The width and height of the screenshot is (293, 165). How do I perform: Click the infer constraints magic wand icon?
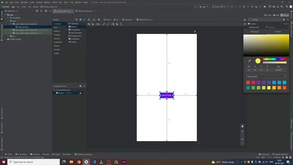point(108,24)
